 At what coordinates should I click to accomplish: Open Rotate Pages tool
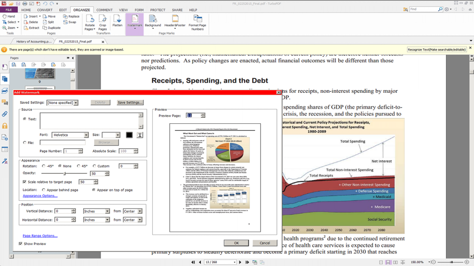click(x=90, y=23)
